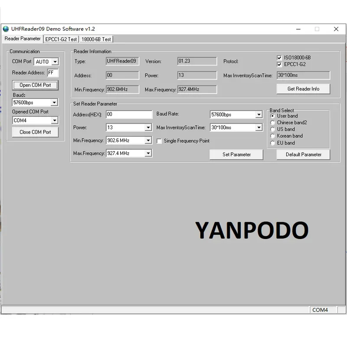Image resolution: width=347 pixels, height=347 pixels.
Task: Click the Open COM Port button
Action: (x=35, y=85)
